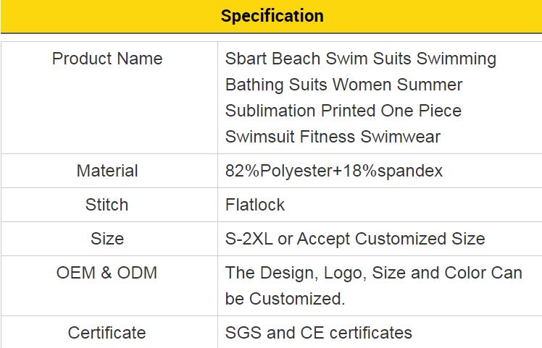This screenshot has width=542, height=348.
Task: Click 'The Design, Logo, Size and Color Can' line
Action: 373,273
